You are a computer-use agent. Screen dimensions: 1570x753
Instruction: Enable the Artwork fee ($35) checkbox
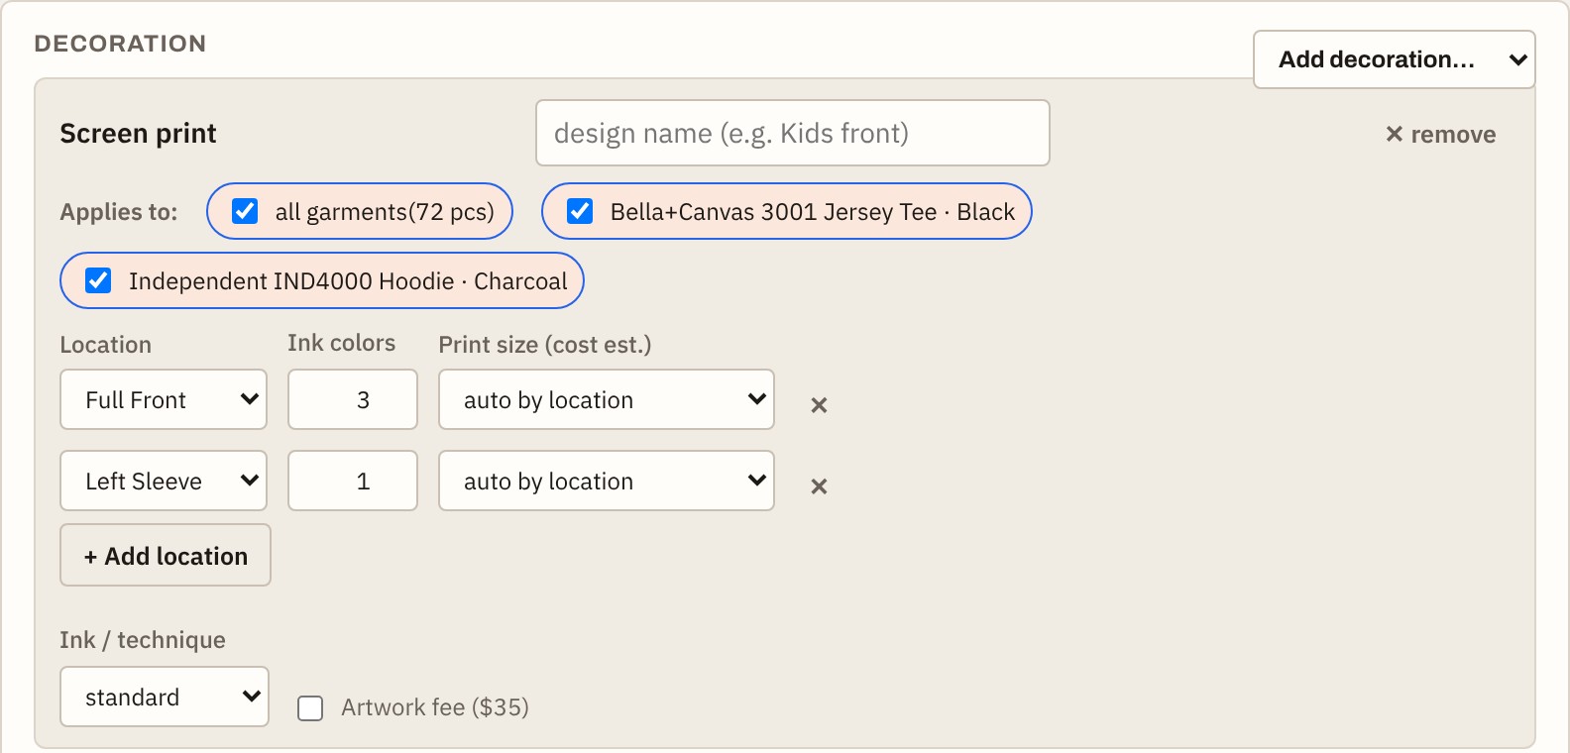pos(310,707)
